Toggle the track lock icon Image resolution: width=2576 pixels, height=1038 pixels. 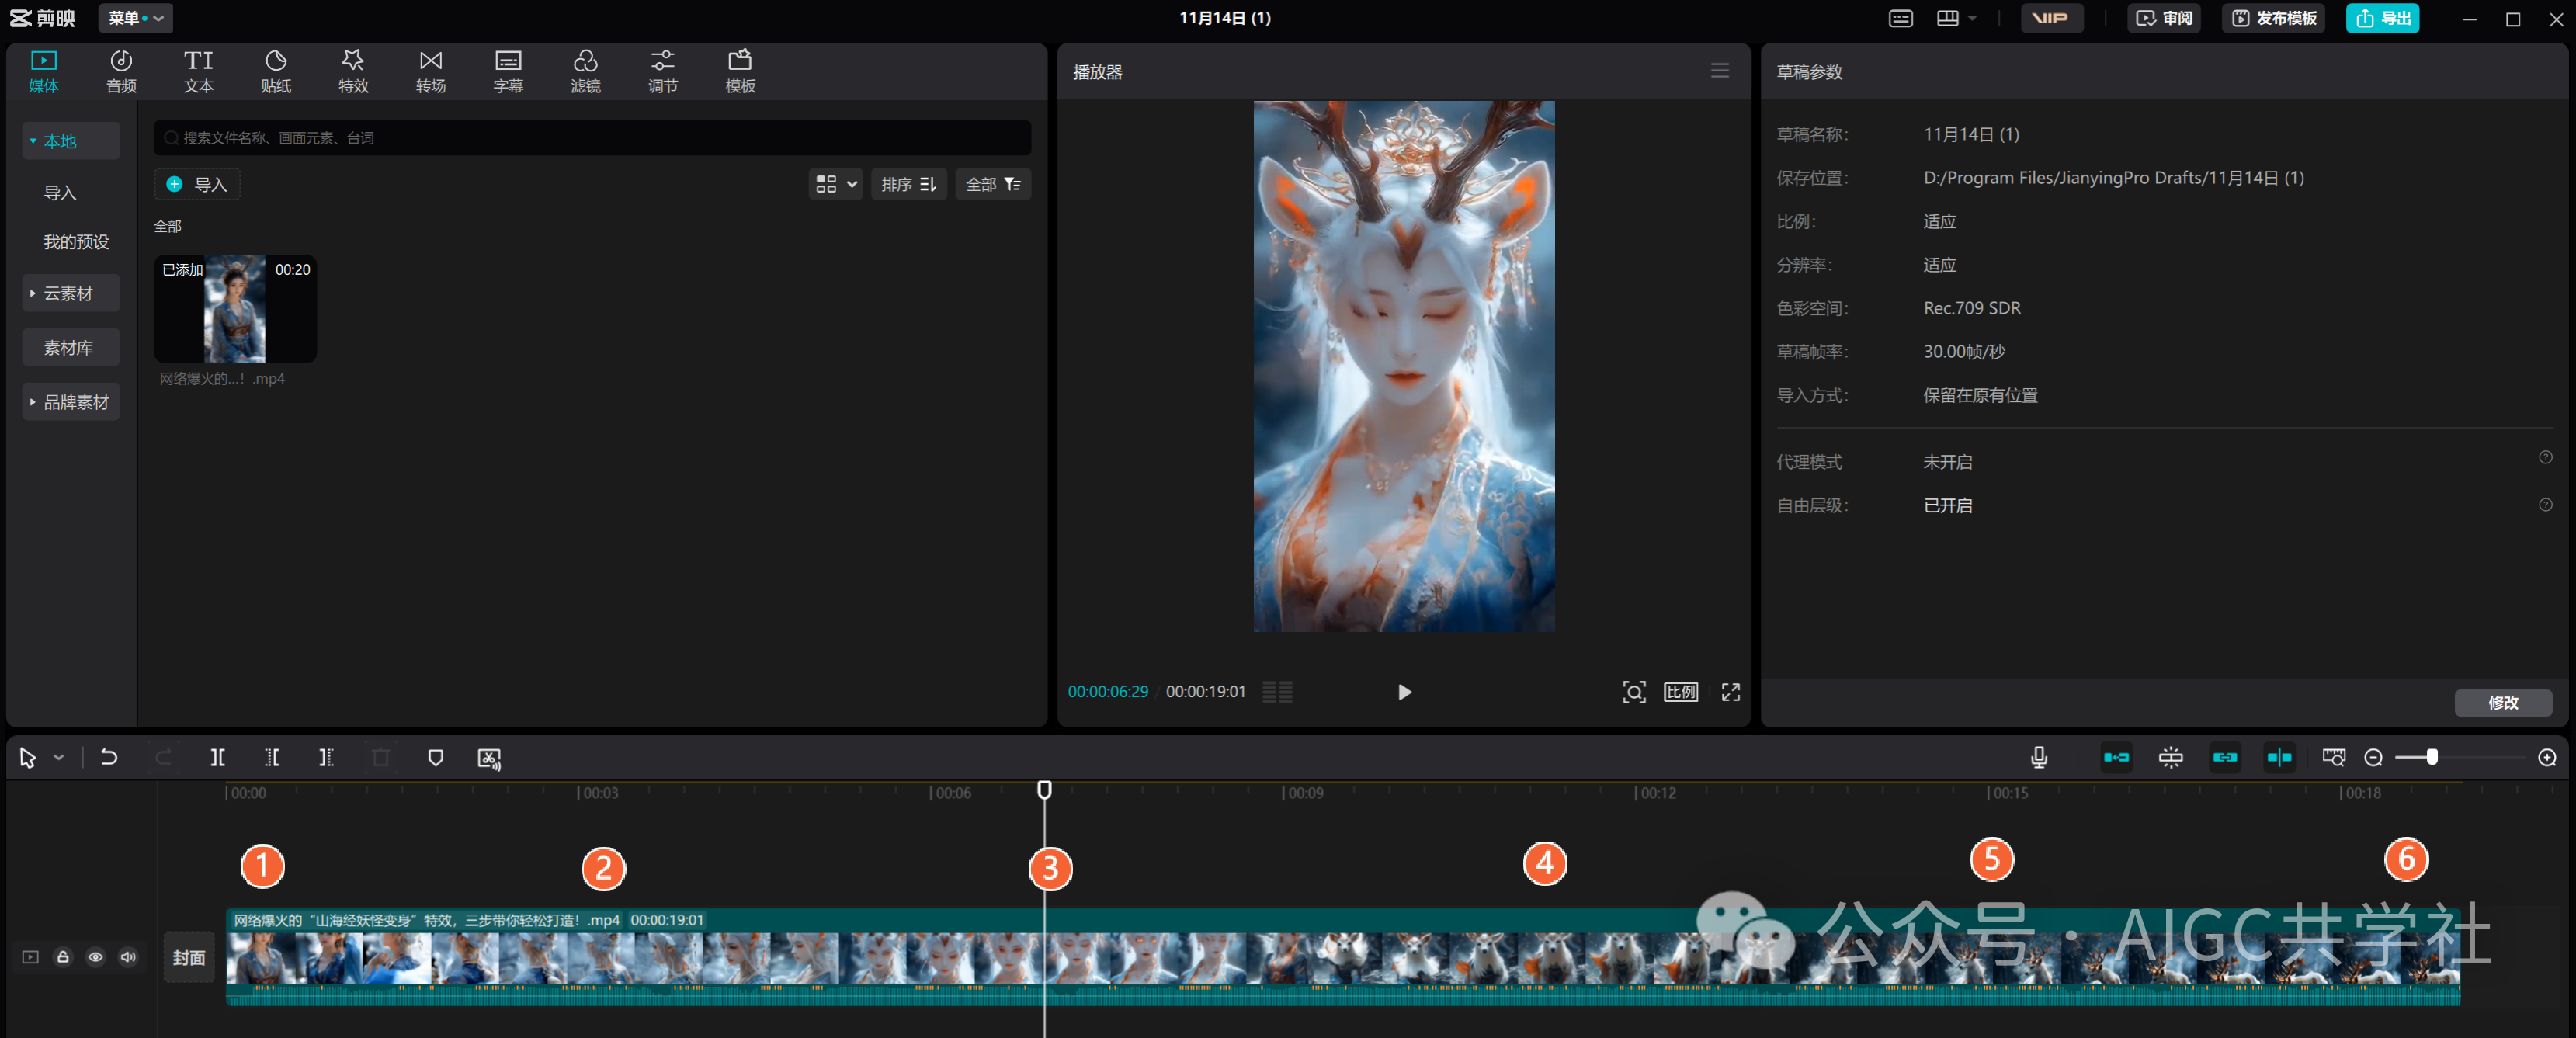(63, 956)
